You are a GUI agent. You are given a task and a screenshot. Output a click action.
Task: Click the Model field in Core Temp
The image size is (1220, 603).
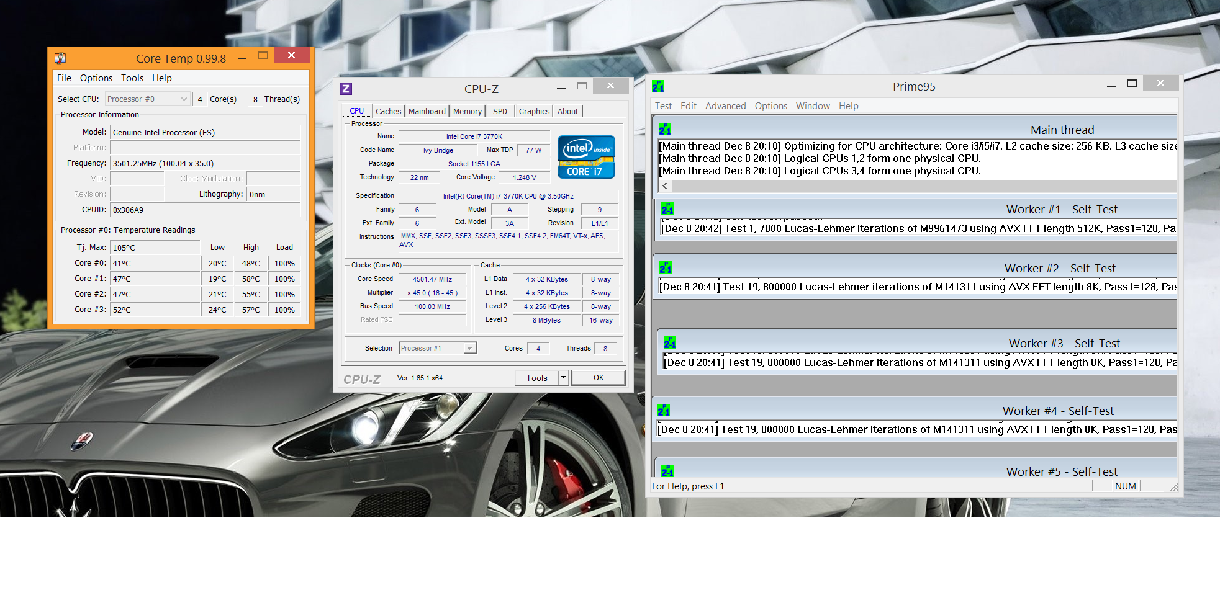pos(206,132)
